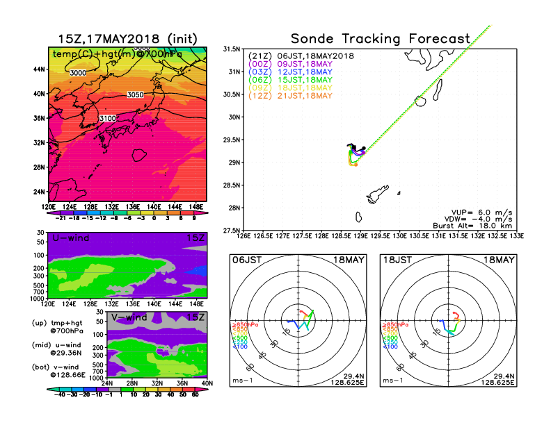Click green legend entry '(06Z) 15JST,18MAY'
Image resolution: width=551 pixels, height=425 pixels.
(290, 80)
